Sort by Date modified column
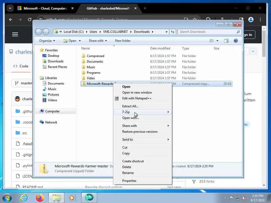Viewport: 271px width, 203px height. (x=160, y=48)
